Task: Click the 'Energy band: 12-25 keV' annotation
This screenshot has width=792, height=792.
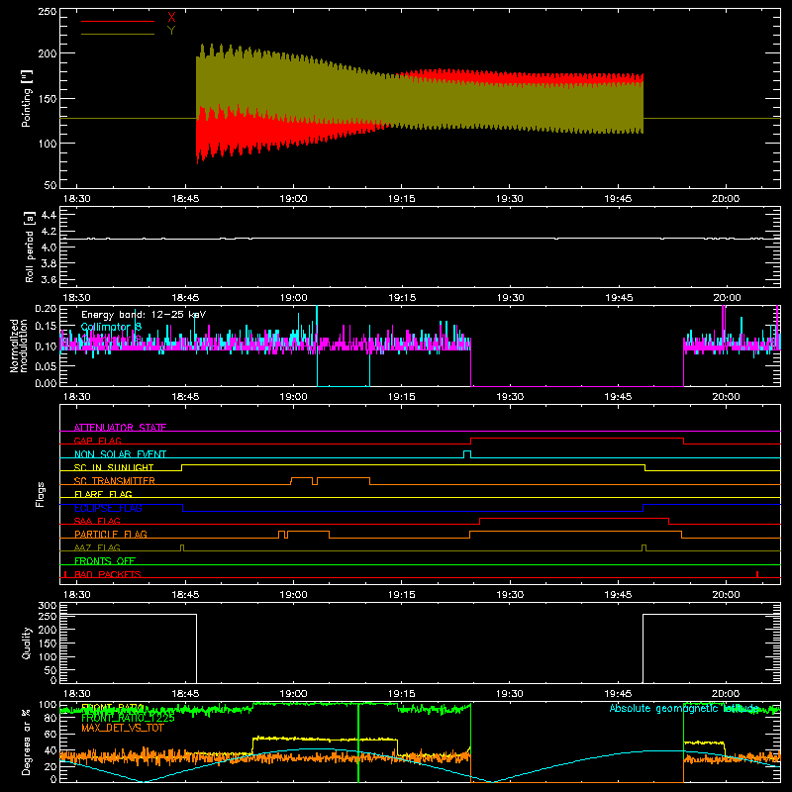Action: click(144, 315)
